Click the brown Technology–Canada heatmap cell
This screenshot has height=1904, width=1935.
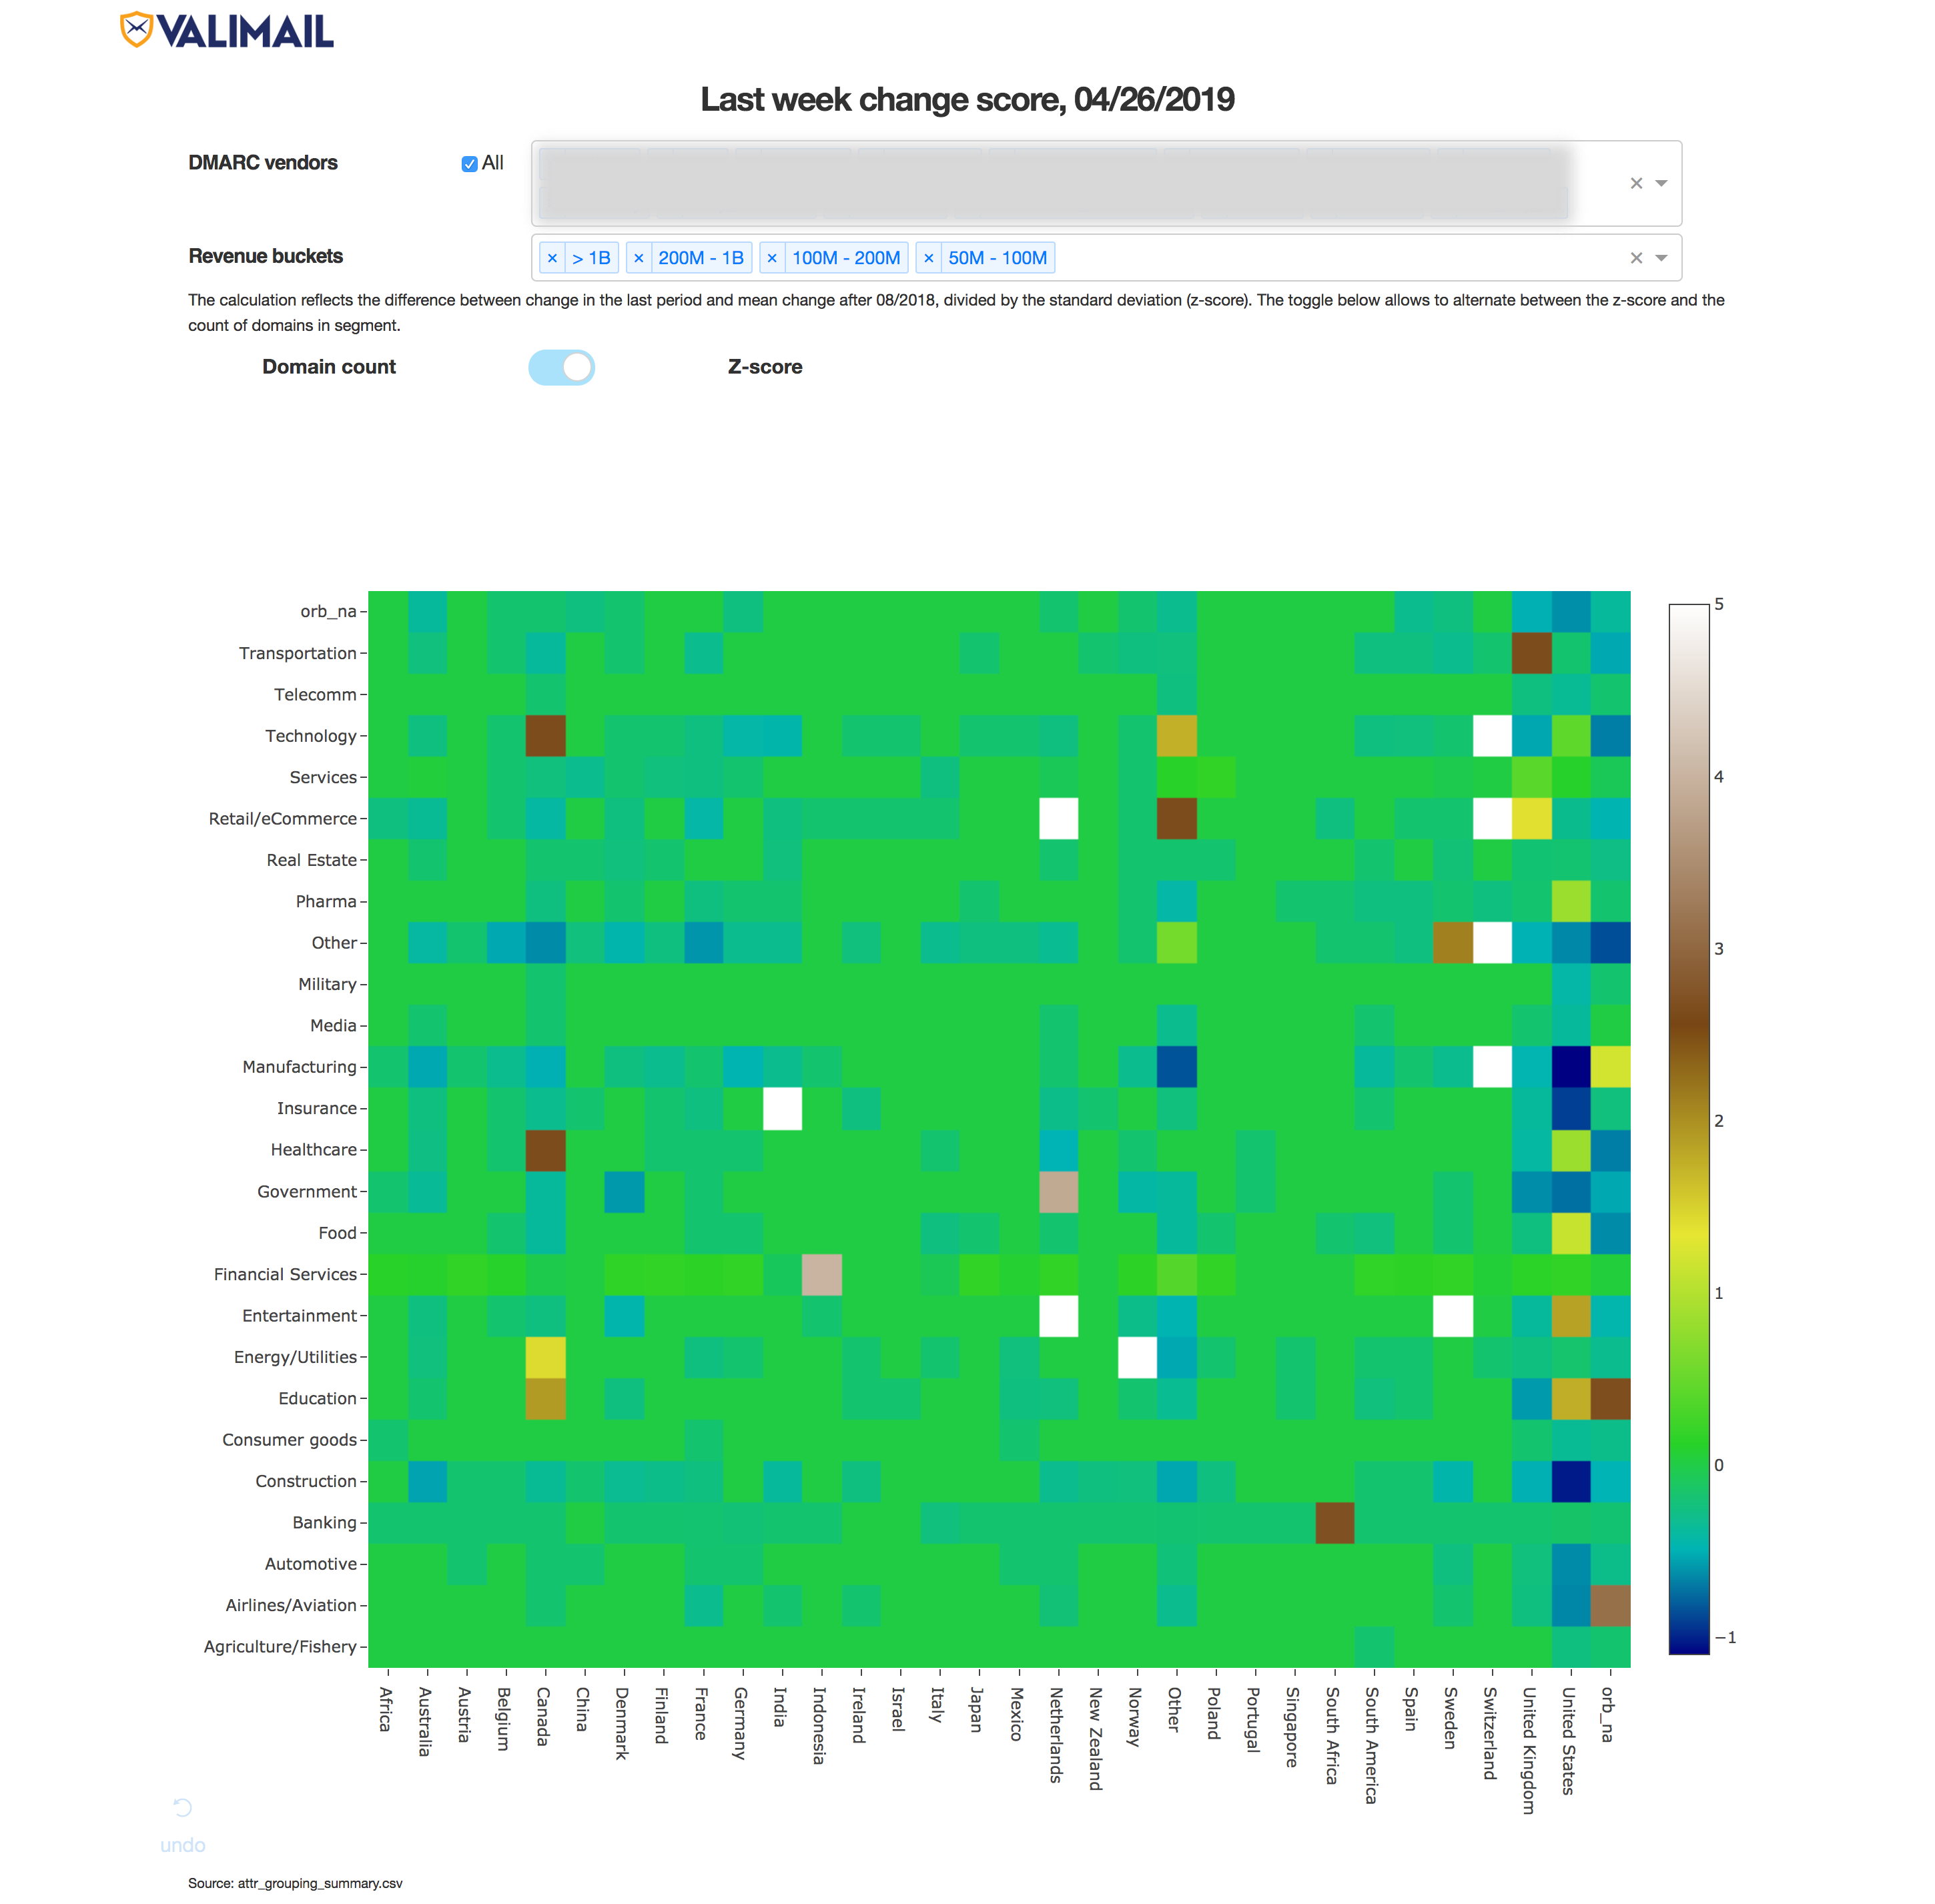point(546,736)
